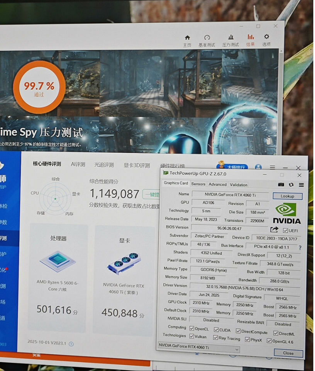Screen dimensions: 315x371
Task: Click Resizable BAR value Disabled
Action: [283, 324]
